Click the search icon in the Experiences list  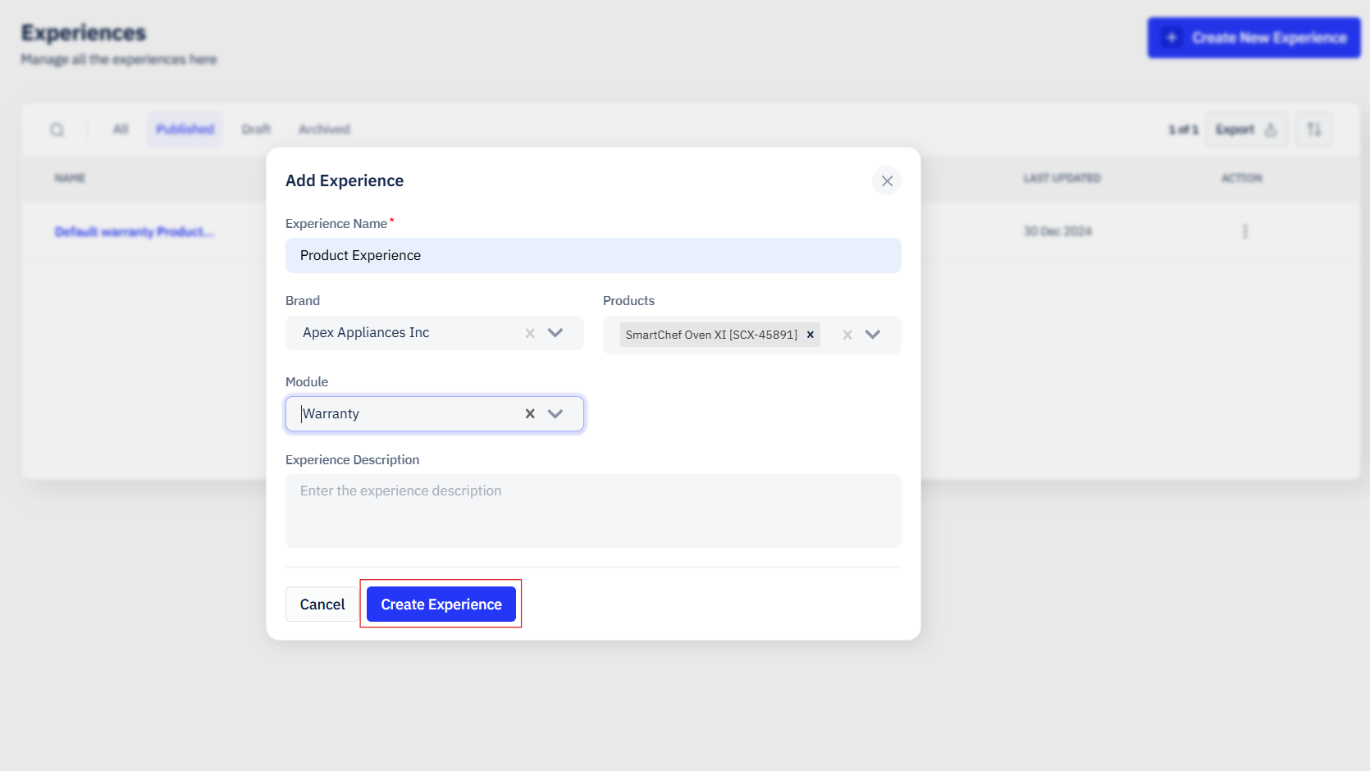pyautogui.click(x=57, y=130)
